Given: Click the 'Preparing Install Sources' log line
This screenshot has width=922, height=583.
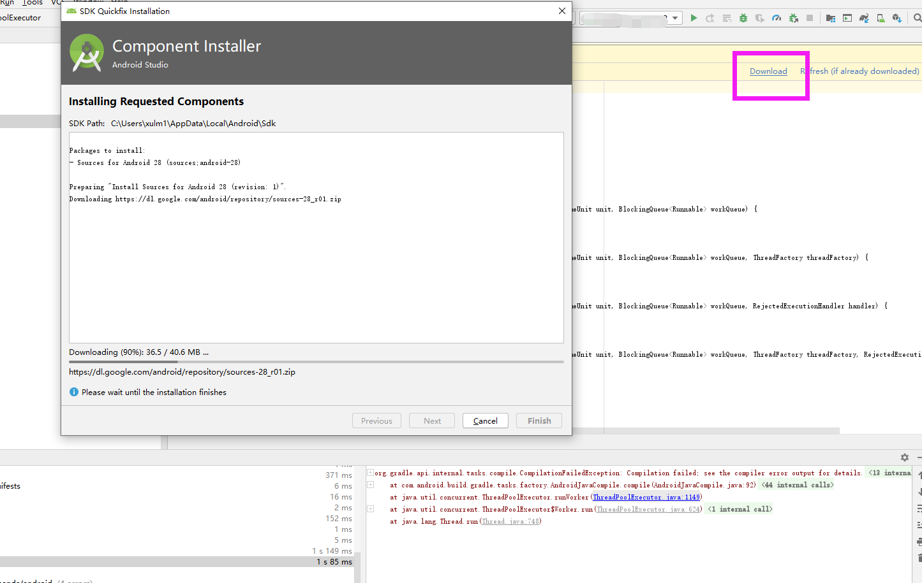Looking at the screenshot, I should tap(177, 187).
